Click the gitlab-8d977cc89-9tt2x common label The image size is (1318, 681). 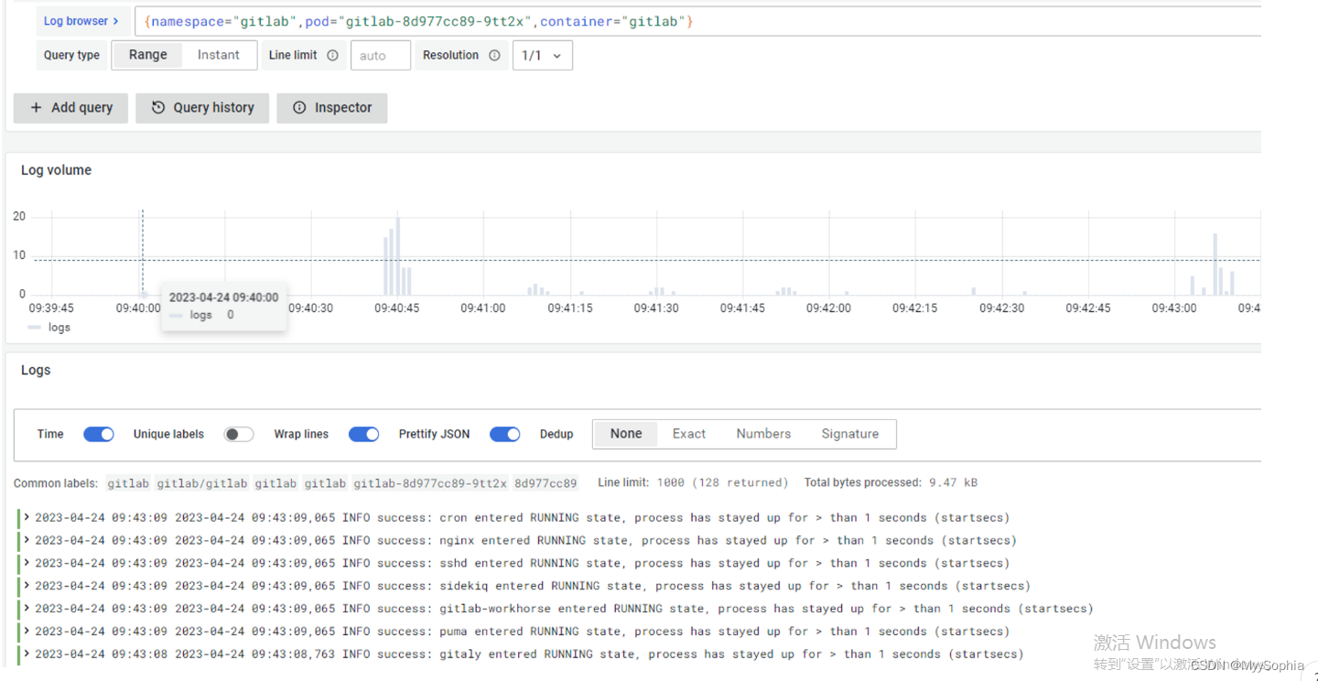tap(430, 483)
